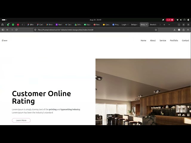
Task: Open the pinned red circle tab
Action: coord(18,25)
